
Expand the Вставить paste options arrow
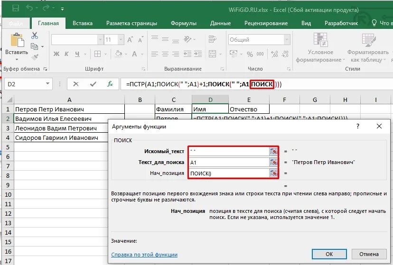coord(17,60)
